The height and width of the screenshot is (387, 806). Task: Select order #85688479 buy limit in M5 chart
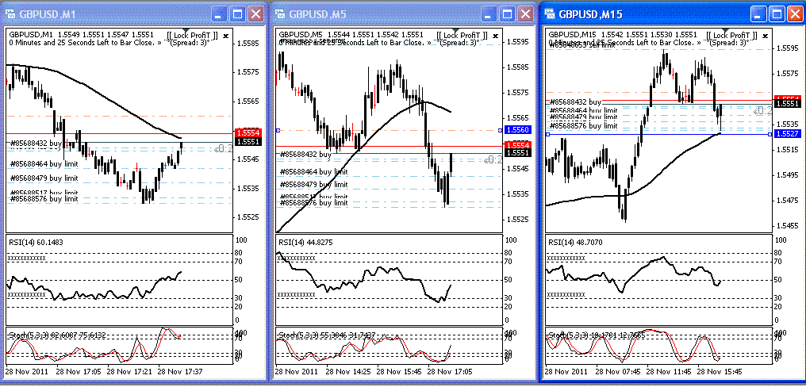tap(314, 185)
